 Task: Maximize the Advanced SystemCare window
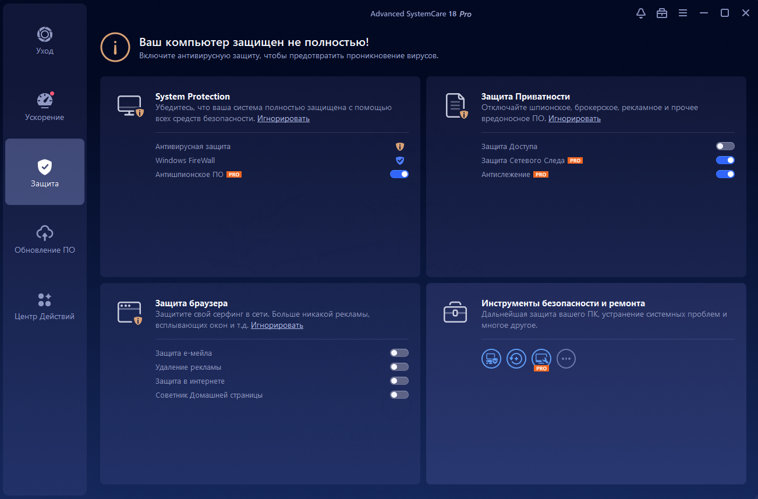(x=725, y=13)
